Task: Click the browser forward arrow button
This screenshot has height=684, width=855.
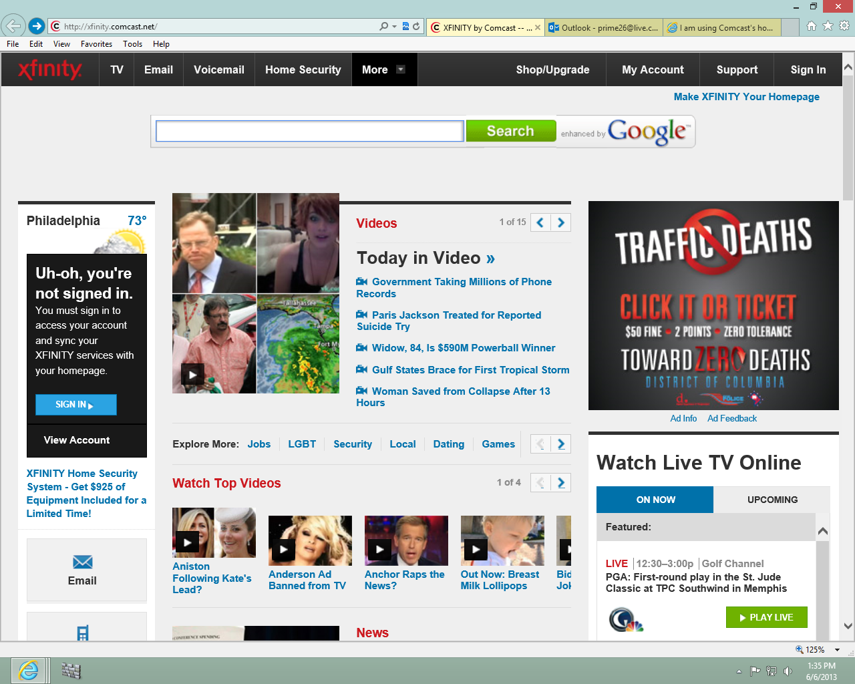Action: [37, 26]
